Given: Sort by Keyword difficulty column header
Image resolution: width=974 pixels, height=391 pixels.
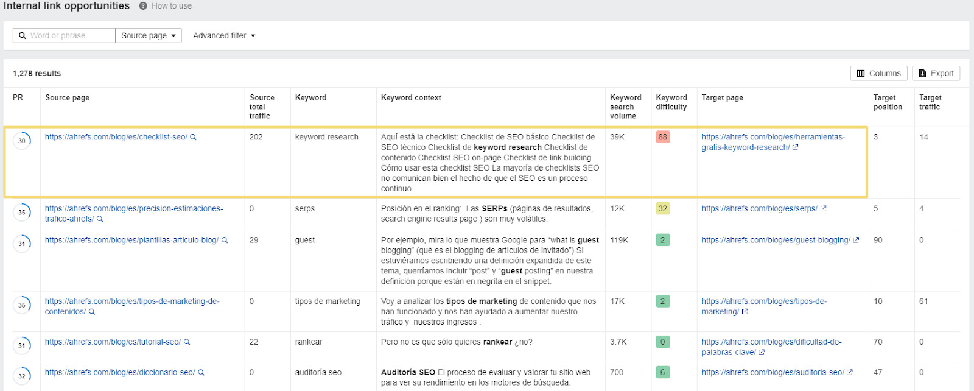Looking at the screenshot, I should [671, 102].
